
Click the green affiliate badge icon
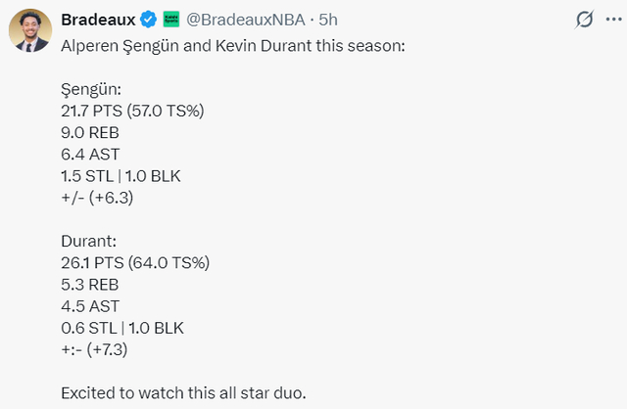[170, 19]
